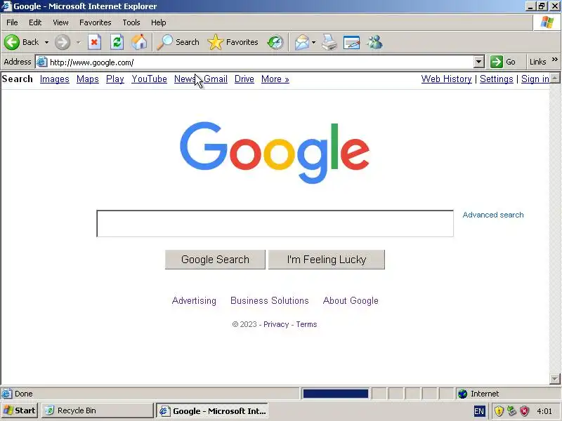Viewport: 562px width, 421px height.
Task: Open Web History link
Action: coord(446,79)
